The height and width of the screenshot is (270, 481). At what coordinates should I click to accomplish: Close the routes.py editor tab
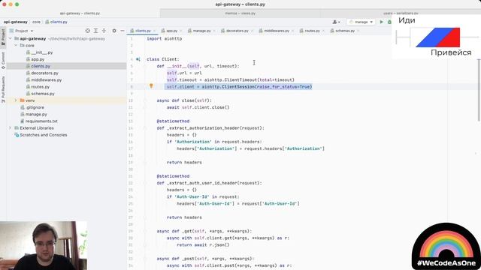pos(323,31)
